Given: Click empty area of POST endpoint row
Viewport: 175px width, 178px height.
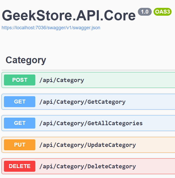Looking at the screenshot, I should coord(131,80).
